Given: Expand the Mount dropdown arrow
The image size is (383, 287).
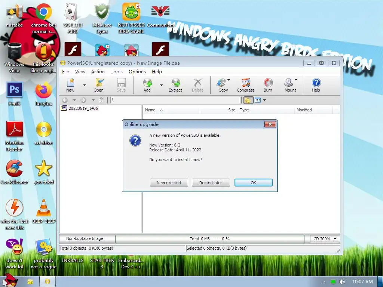Looking at the screenshot, I should coord(296,80).
